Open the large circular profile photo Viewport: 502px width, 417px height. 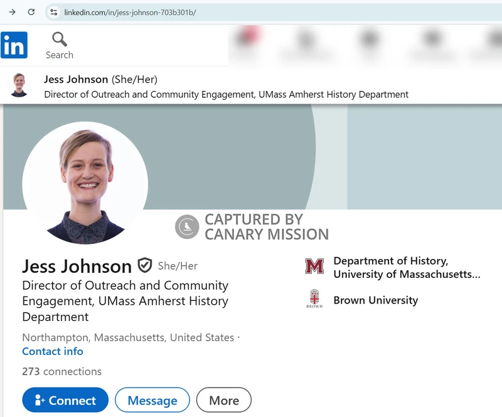pos(85,183)
